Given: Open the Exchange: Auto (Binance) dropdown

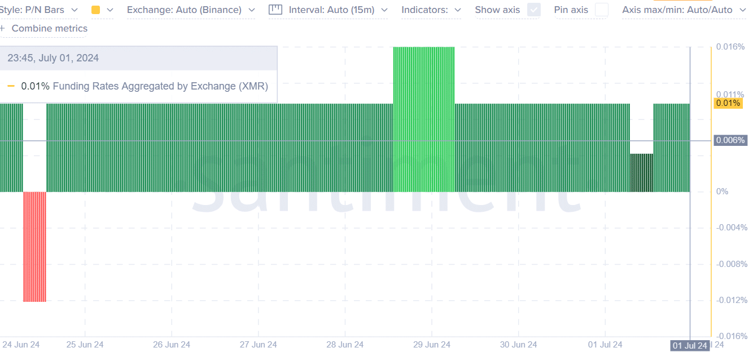Looking at the screenshot, I should click(x=190, y=10).
